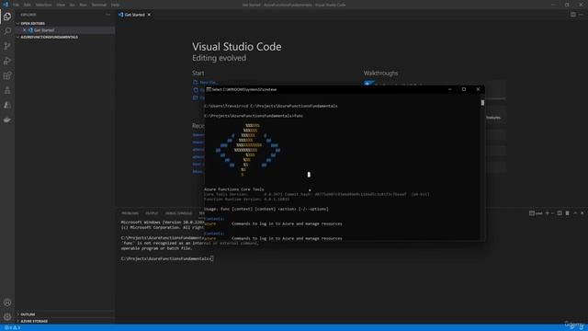Close the cmd.exe window
The image size is (588, 331).
[x=478, y=89]
